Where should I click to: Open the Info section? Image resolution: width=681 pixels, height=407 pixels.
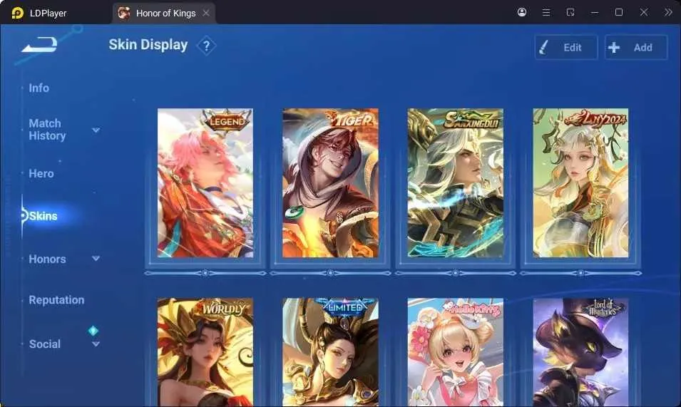tap(39, 88)
